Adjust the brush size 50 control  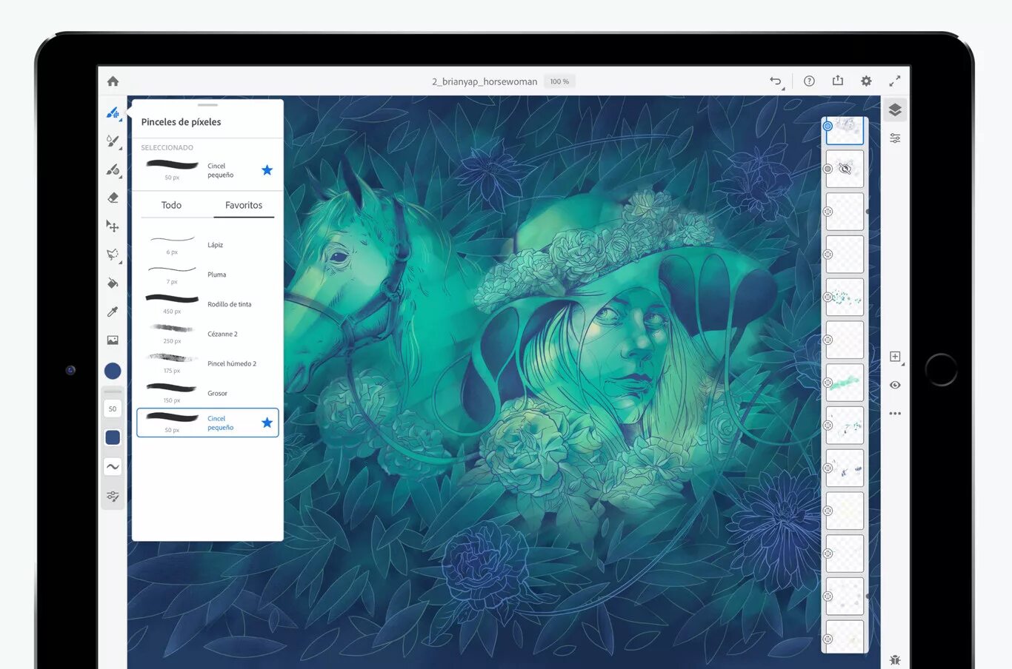[x=113, y=409]
